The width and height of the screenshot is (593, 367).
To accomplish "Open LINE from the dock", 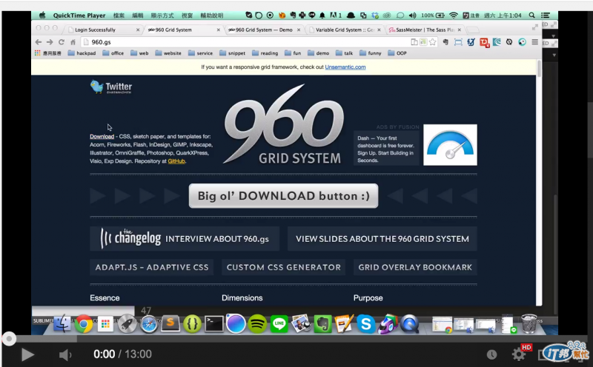I will 279,323.
